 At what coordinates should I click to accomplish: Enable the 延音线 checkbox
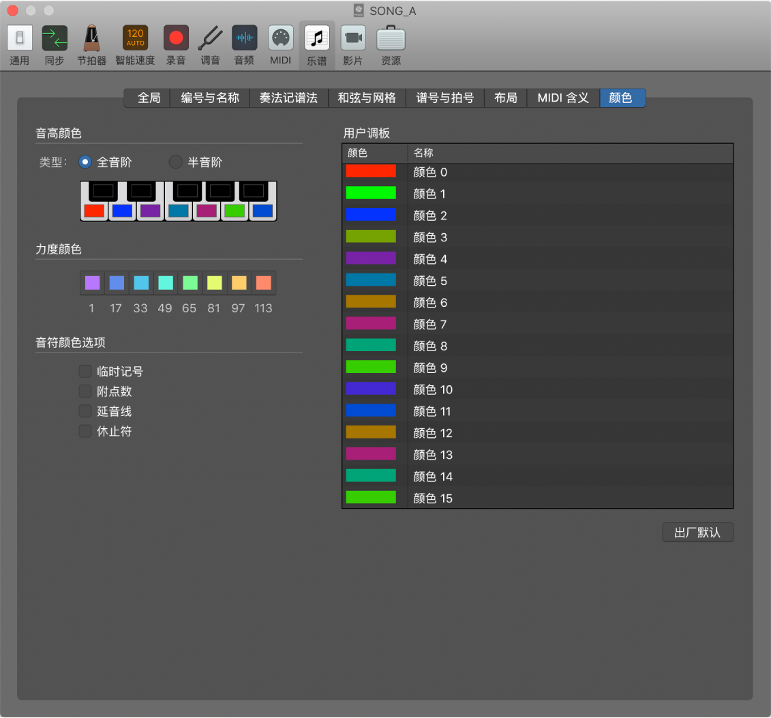pyautogui.click(x=86, y=410)
